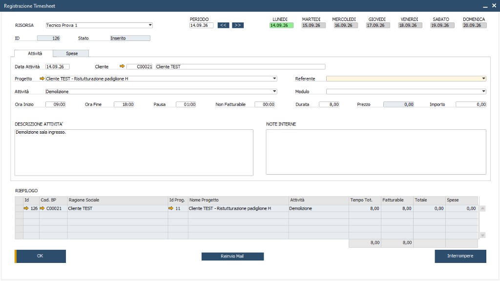Open the Modulo dropdown
This screenshot has height=281, width=500.
click(484, 91)
